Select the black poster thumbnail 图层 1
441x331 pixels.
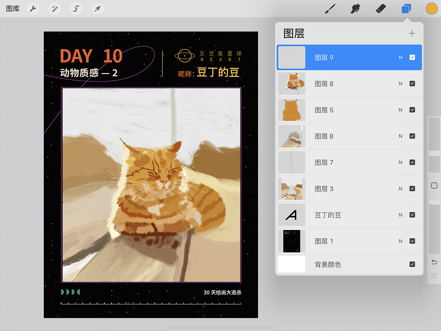pyautogui.click(x=291, y=241)
